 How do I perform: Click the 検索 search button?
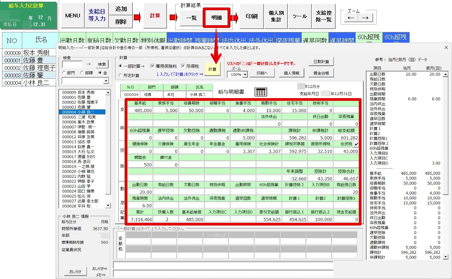coord(102,64)
